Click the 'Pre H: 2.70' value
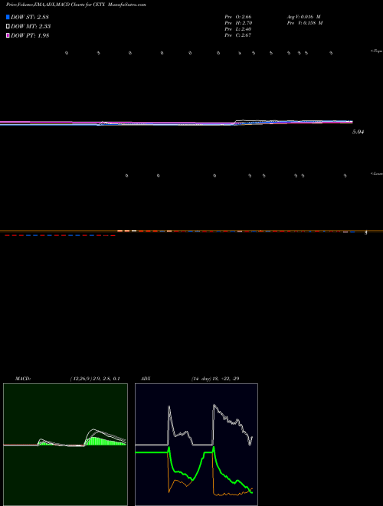This screenshot has height=506, width=383. (x=238, y=23)
